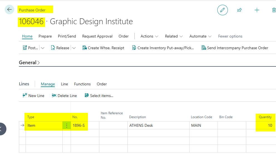Screen dimensions: 276x154
Task: Click Send Intercompany Purchase Order
Action: (x=235, y=48)
